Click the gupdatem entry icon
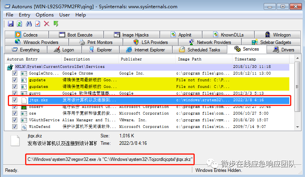 coord(24,87)
